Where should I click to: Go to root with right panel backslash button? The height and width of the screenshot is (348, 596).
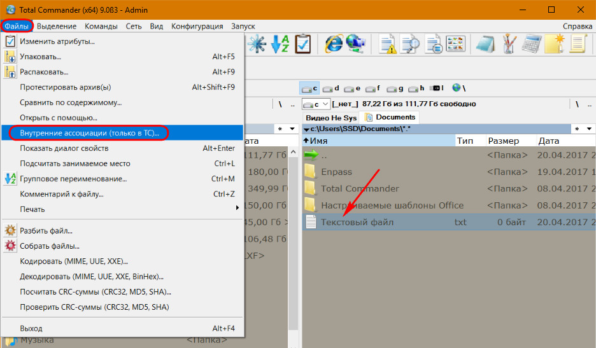coord(577,104)
